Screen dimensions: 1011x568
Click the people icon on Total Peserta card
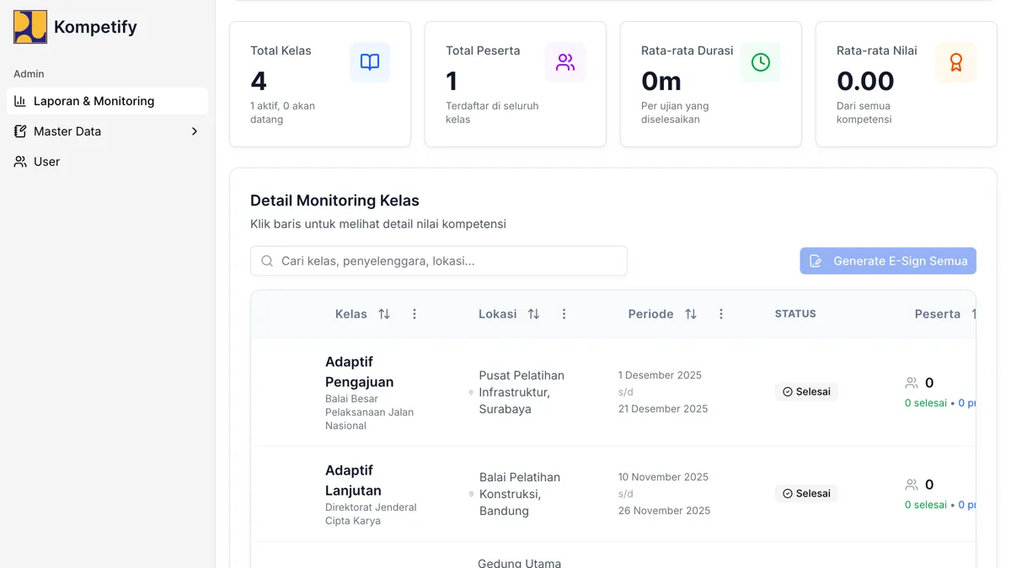[565, 61]
